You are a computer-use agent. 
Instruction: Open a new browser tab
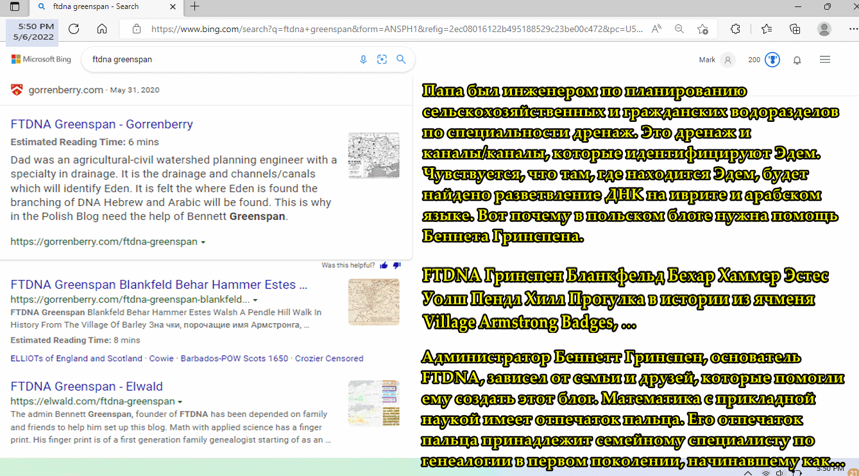click(x=195, y=6)
